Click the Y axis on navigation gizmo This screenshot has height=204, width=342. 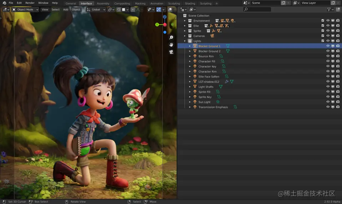point(157,25)
